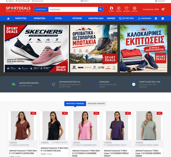171x157 pixels.
Task: Click the phone icon next to 222 202 2944
Action: pos(120,19)
